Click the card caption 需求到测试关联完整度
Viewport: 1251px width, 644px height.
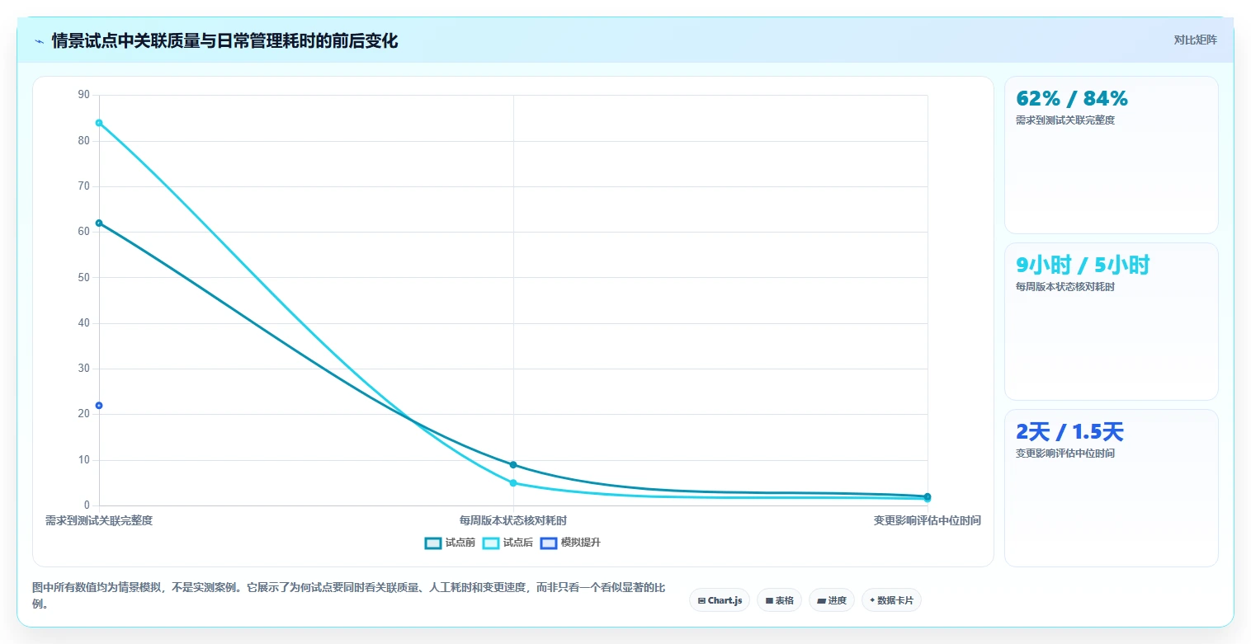click(x=1065, y=120)
